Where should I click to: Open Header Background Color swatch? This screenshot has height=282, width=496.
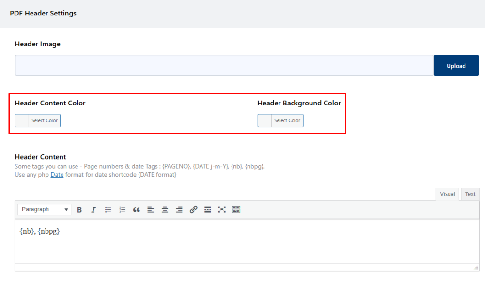pos(265,120)
